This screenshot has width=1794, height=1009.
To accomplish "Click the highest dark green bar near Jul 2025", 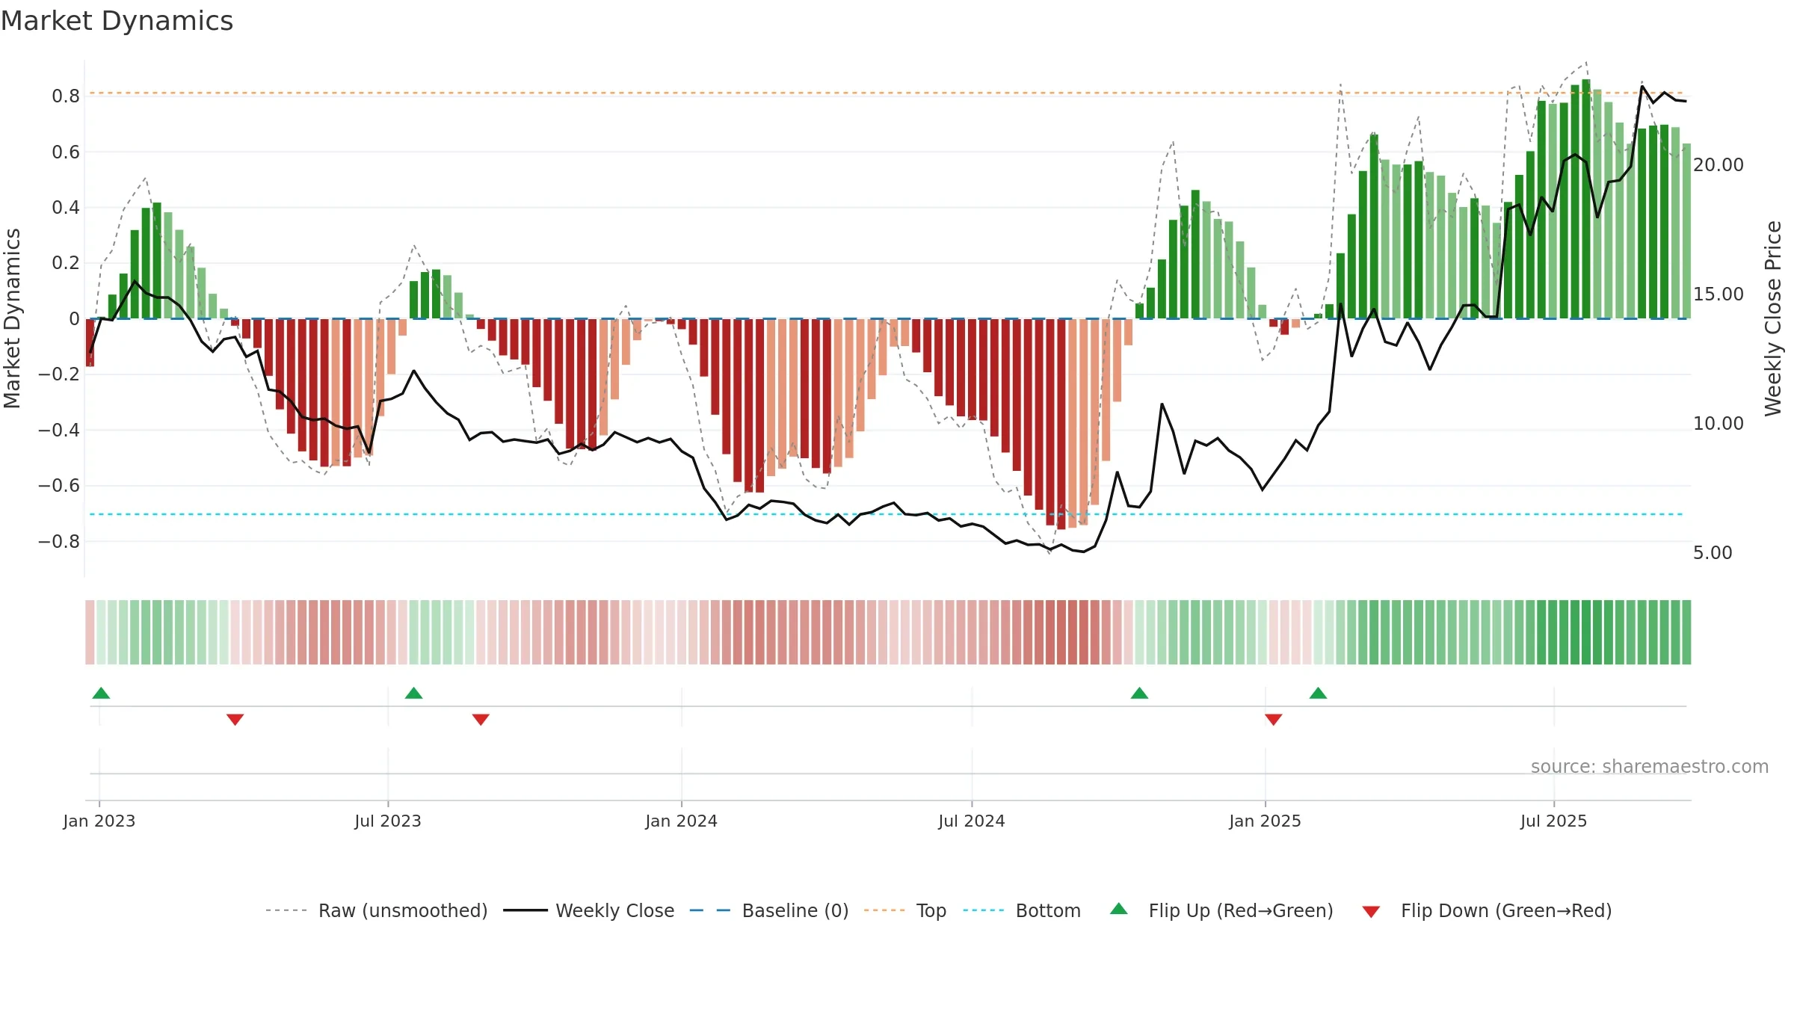I will (x=1586, y=199).
